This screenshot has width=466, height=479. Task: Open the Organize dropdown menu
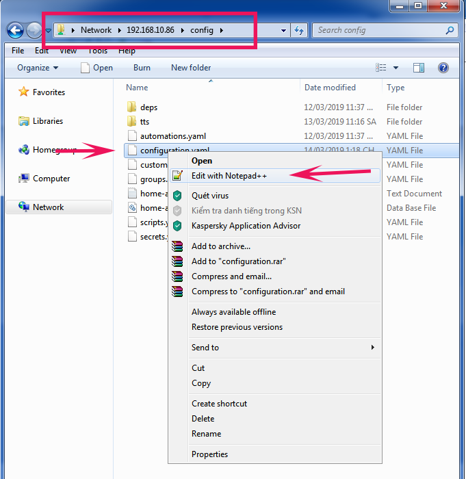pos(38,68)
